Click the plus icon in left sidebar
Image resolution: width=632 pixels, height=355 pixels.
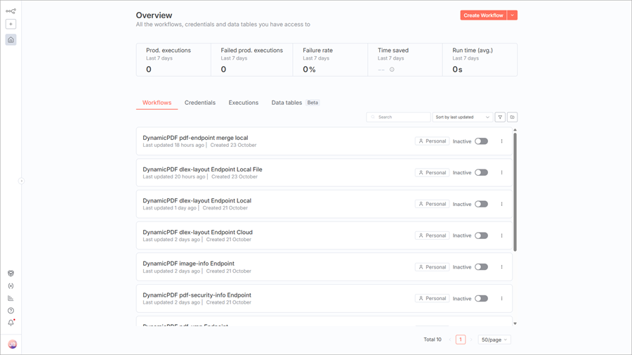(11, 24)
